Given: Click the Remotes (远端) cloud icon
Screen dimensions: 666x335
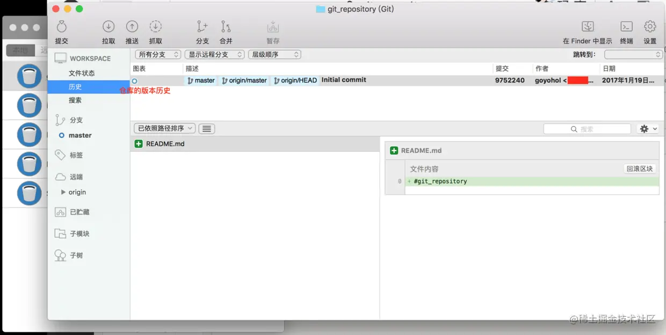Looking at the screenshot, I should pyautogui.click(x=60, y=177).
